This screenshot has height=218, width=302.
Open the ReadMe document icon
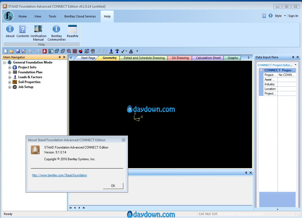tap(72, 31)
